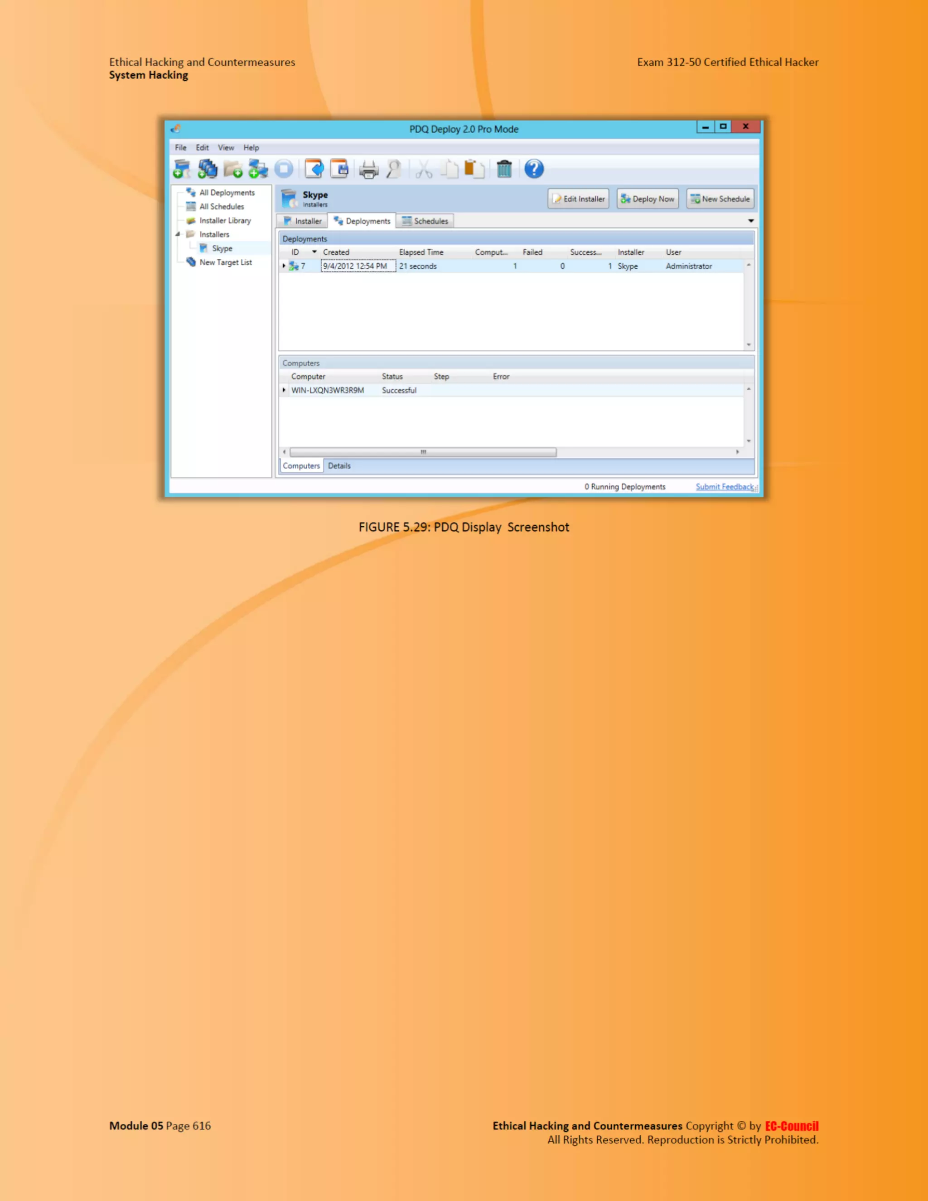The image size is (928, 1201).
Task: Click the horizontal scrollbar in Computers panel
Action: [423, 452]
